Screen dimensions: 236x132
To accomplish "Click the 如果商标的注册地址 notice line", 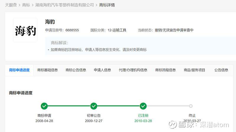I will pos(99,50).
